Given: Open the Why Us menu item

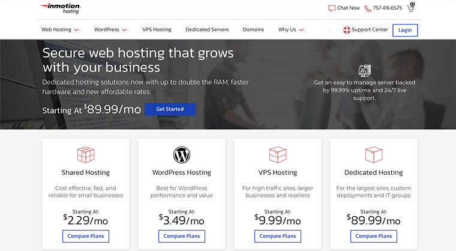Looking at the screenshot, I should tap(287, 29).
